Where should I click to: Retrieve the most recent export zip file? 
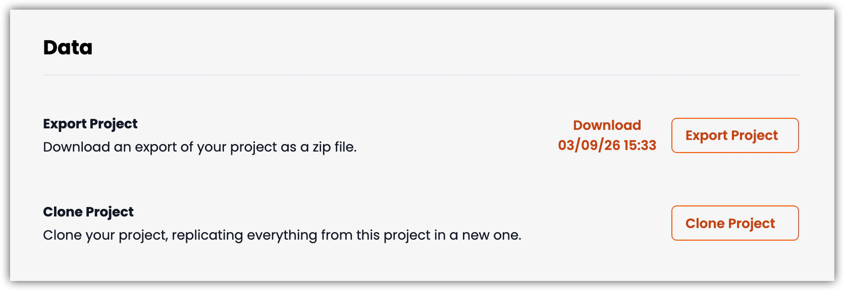click(606, 135)
